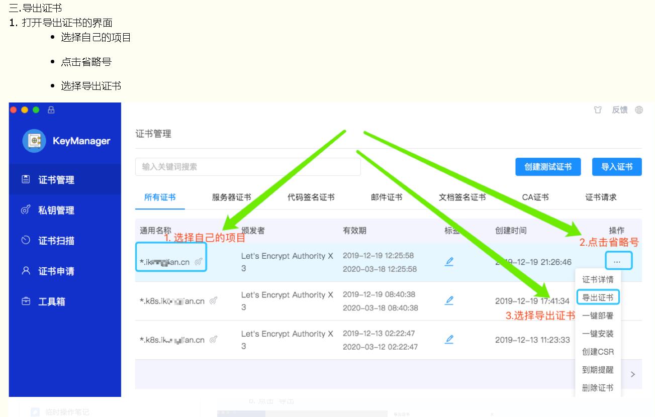Click the 证书扫描 sidebar icon
Image resolution: width=655 pixels, height=417 pixels.
click(x=26, y=241)
